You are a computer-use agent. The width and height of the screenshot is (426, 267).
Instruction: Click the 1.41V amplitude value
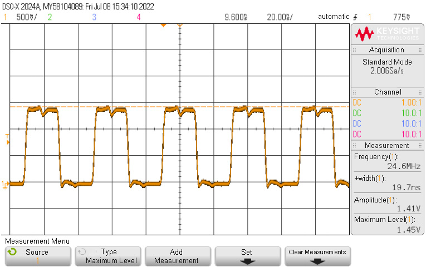pos(409,209)
